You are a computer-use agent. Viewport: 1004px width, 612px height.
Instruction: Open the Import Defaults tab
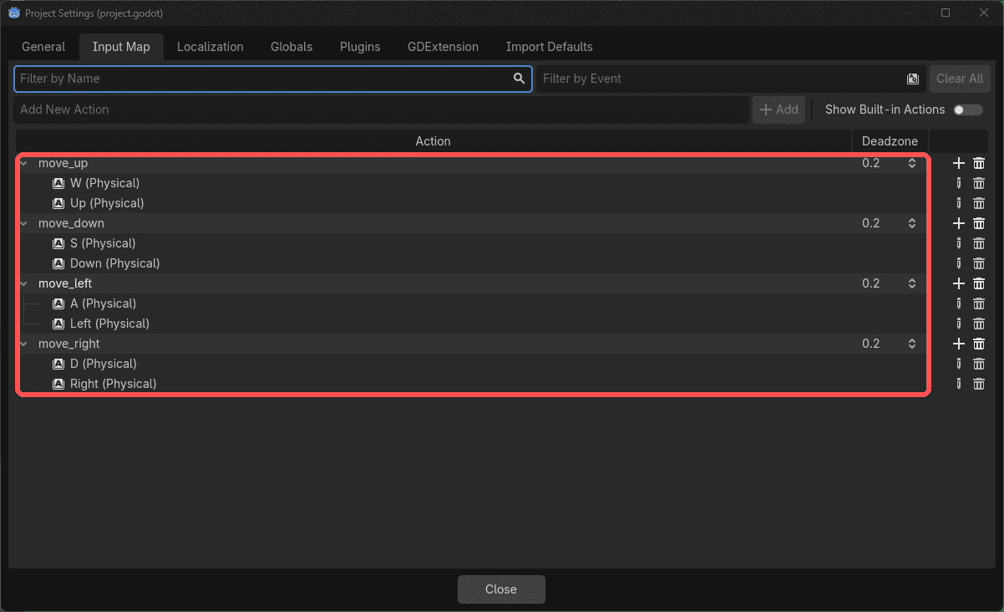point(550,47)
